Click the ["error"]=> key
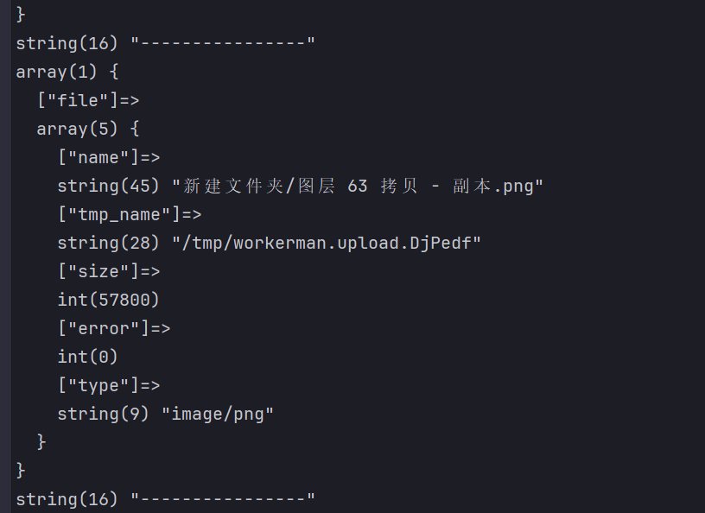The width and height of the screenshot is (705, 513). (x=114, y=328)
